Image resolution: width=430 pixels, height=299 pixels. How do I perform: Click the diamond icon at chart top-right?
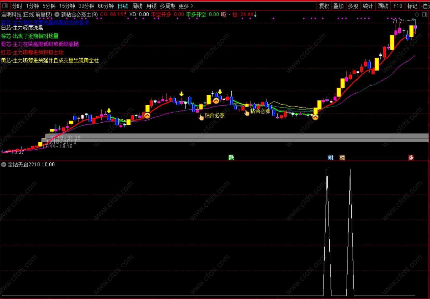(417, 14)
